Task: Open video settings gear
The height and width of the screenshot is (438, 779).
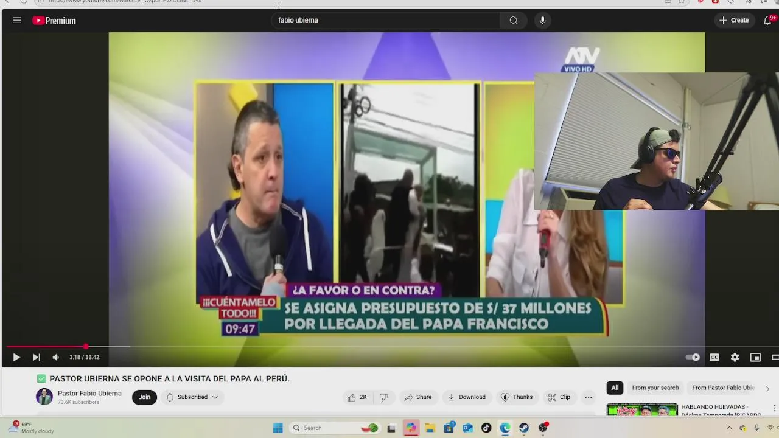Action: click(735, 357)
